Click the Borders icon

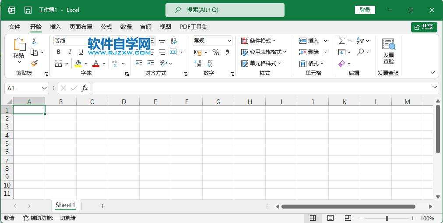click(59, 64)
